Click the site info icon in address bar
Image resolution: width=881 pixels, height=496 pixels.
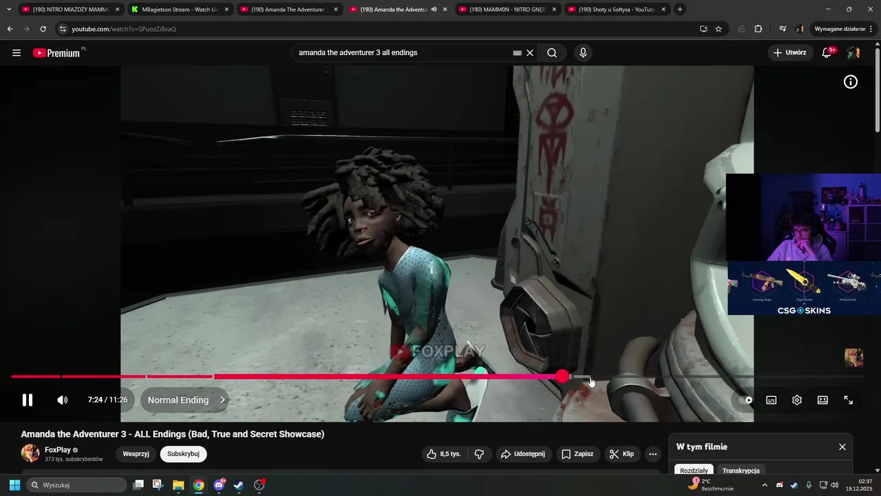click(63, 29)
